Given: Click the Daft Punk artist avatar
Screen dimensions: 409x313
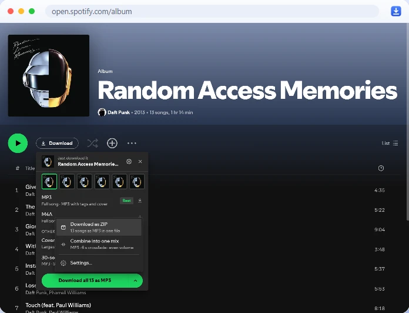Looking at the screenshot, I should pos(102,112).
